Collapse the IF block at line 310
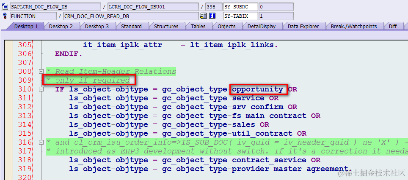Viewport: 408px width, 180px height. click(41, 89)
